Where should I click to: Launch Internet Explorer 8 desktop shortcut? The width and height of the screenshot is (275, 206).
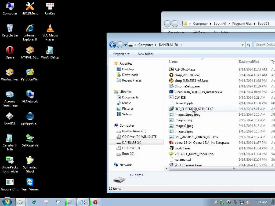coord(30,33)
